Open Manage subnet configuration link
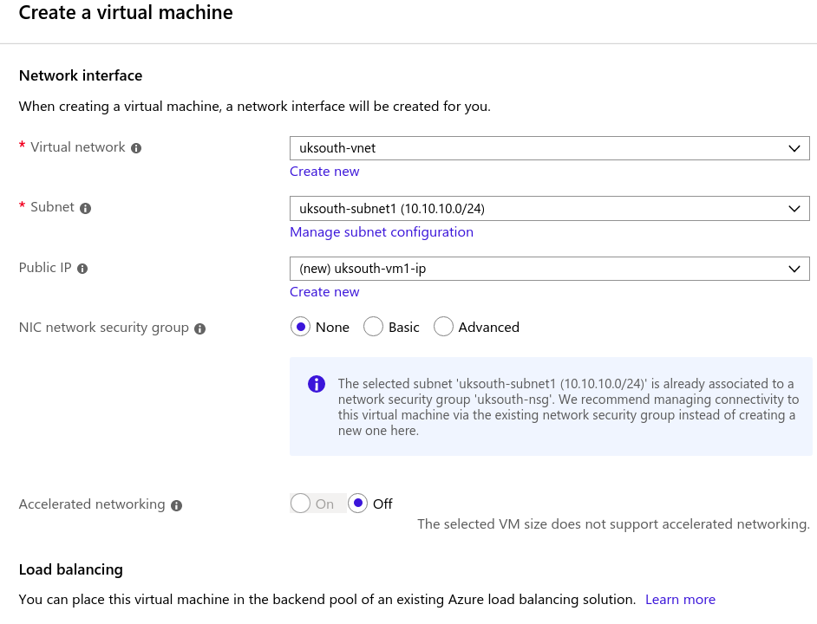 click(x=382, y=231)
